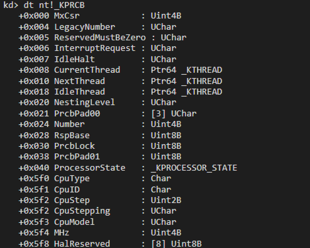The image size is (310, 248).
Task: Click the PrcbPad00 field name
Action: 77,113
